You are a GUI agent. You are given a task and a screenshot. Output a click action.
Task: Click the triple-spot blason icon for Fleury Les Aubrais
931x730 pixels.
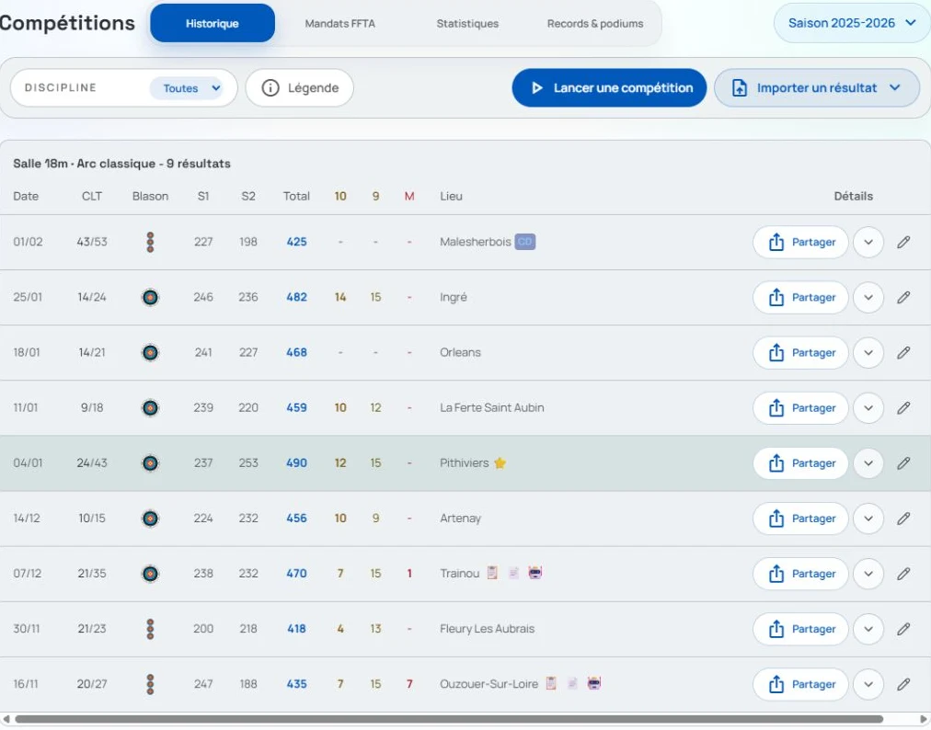(150, 629)
